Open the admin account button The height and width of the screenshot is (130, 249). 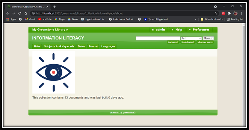[158, 30]
